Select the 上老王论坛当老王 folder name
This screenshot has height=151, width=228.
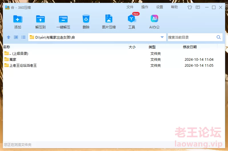pyautogui.click(x=23, y=66)
